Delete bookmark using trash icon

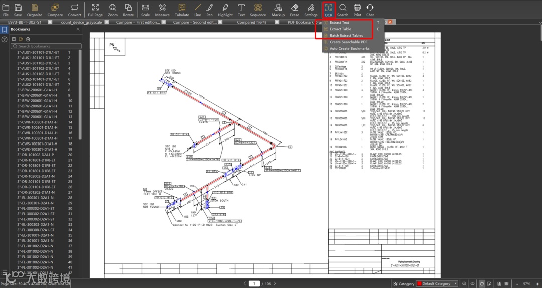28,39
